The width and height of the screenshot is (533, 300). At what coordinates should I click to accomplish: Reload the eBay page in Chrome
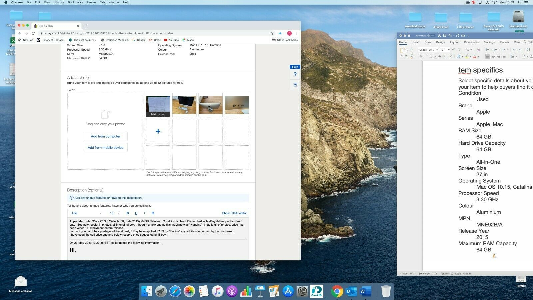pos(33,33)
